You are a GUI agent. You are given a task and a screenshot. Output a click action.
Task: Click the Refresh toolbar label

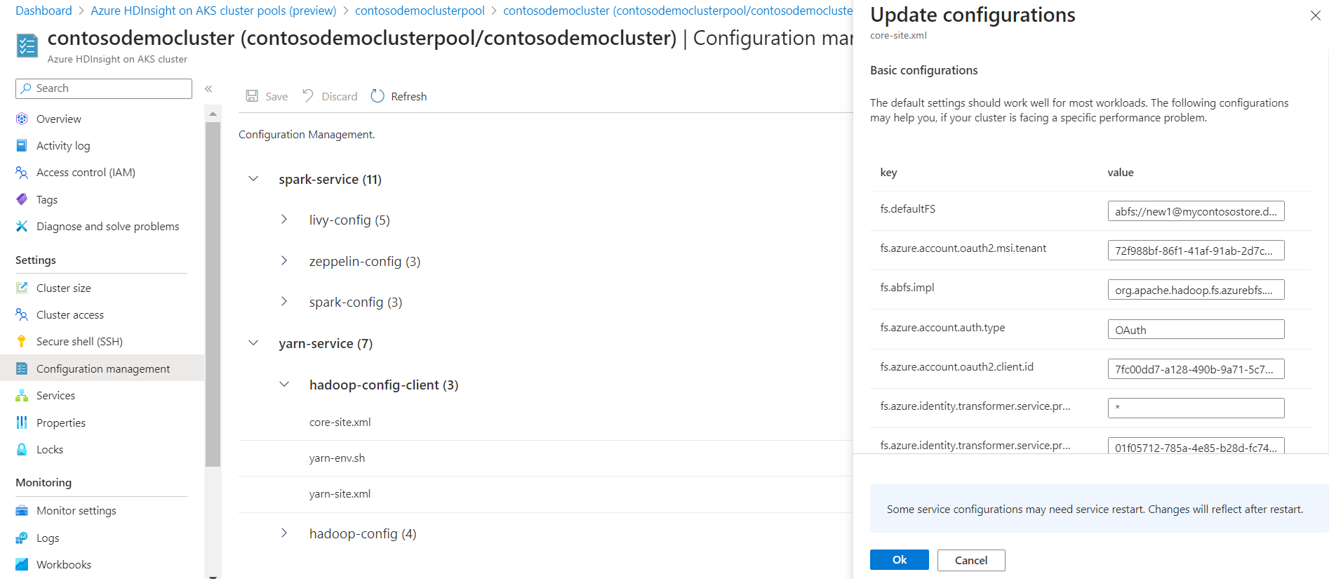(409, 96)
